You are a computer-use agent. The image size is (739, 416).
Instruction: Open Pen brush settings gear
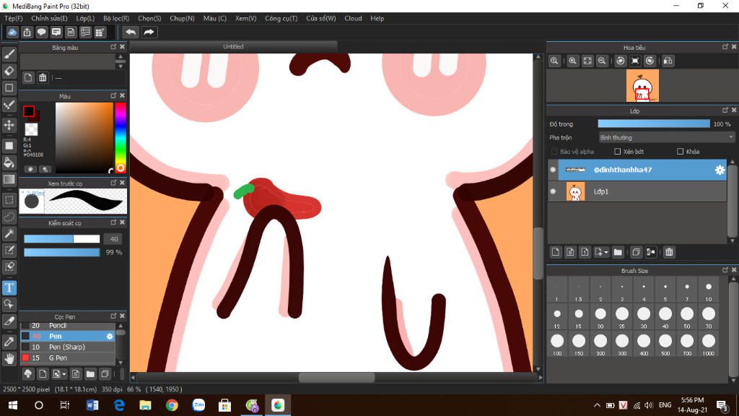pyautogui.click(x=110, y=337)
